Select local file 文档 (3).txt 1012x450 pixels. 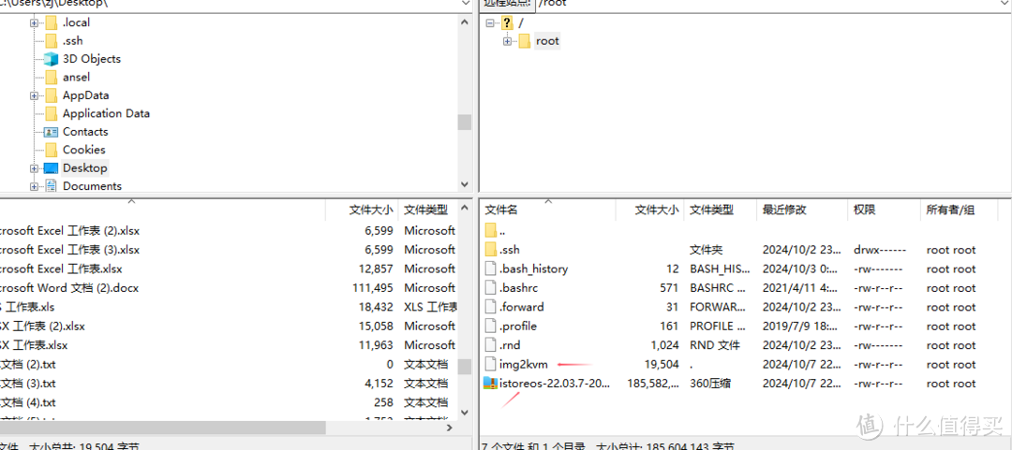[x=28, y=384]
